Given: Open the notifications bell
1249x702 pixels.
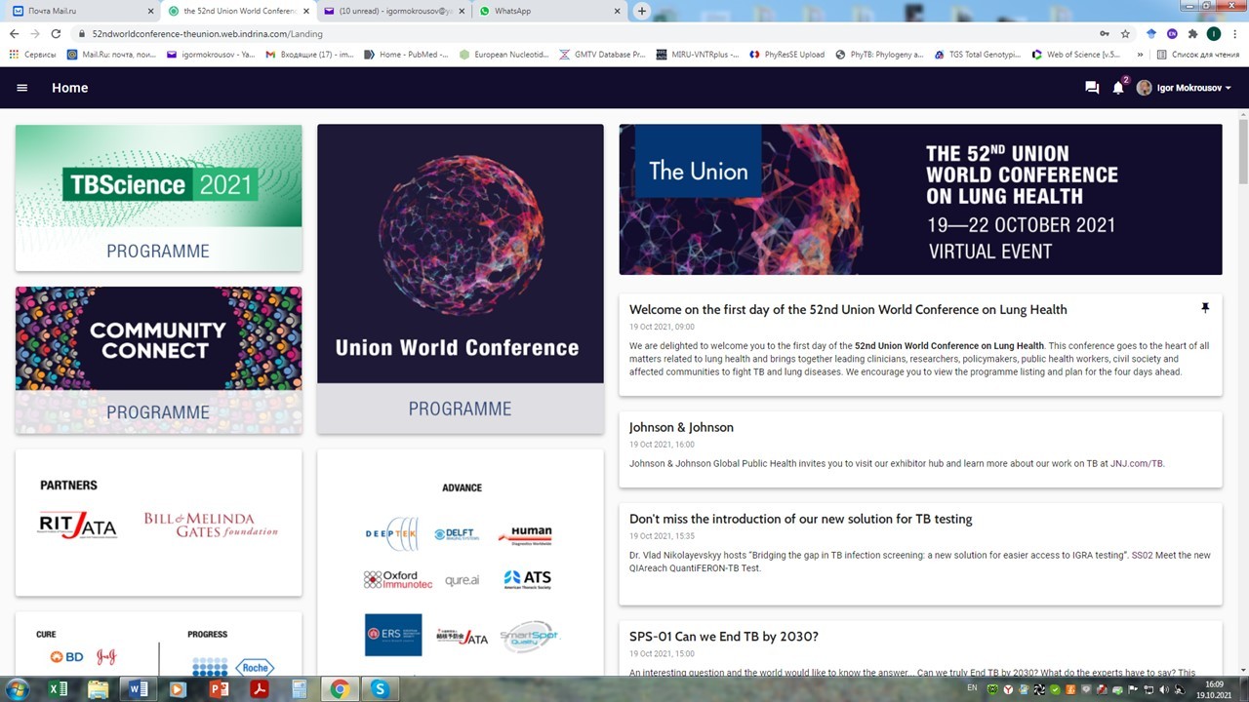Looking at the screenshot, I should pyautogui.click(x=1118, y=88).
